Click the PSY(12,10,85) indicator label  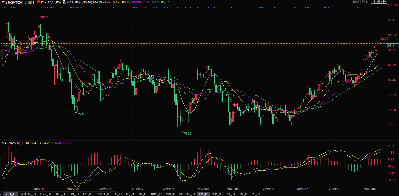(51, 2)
